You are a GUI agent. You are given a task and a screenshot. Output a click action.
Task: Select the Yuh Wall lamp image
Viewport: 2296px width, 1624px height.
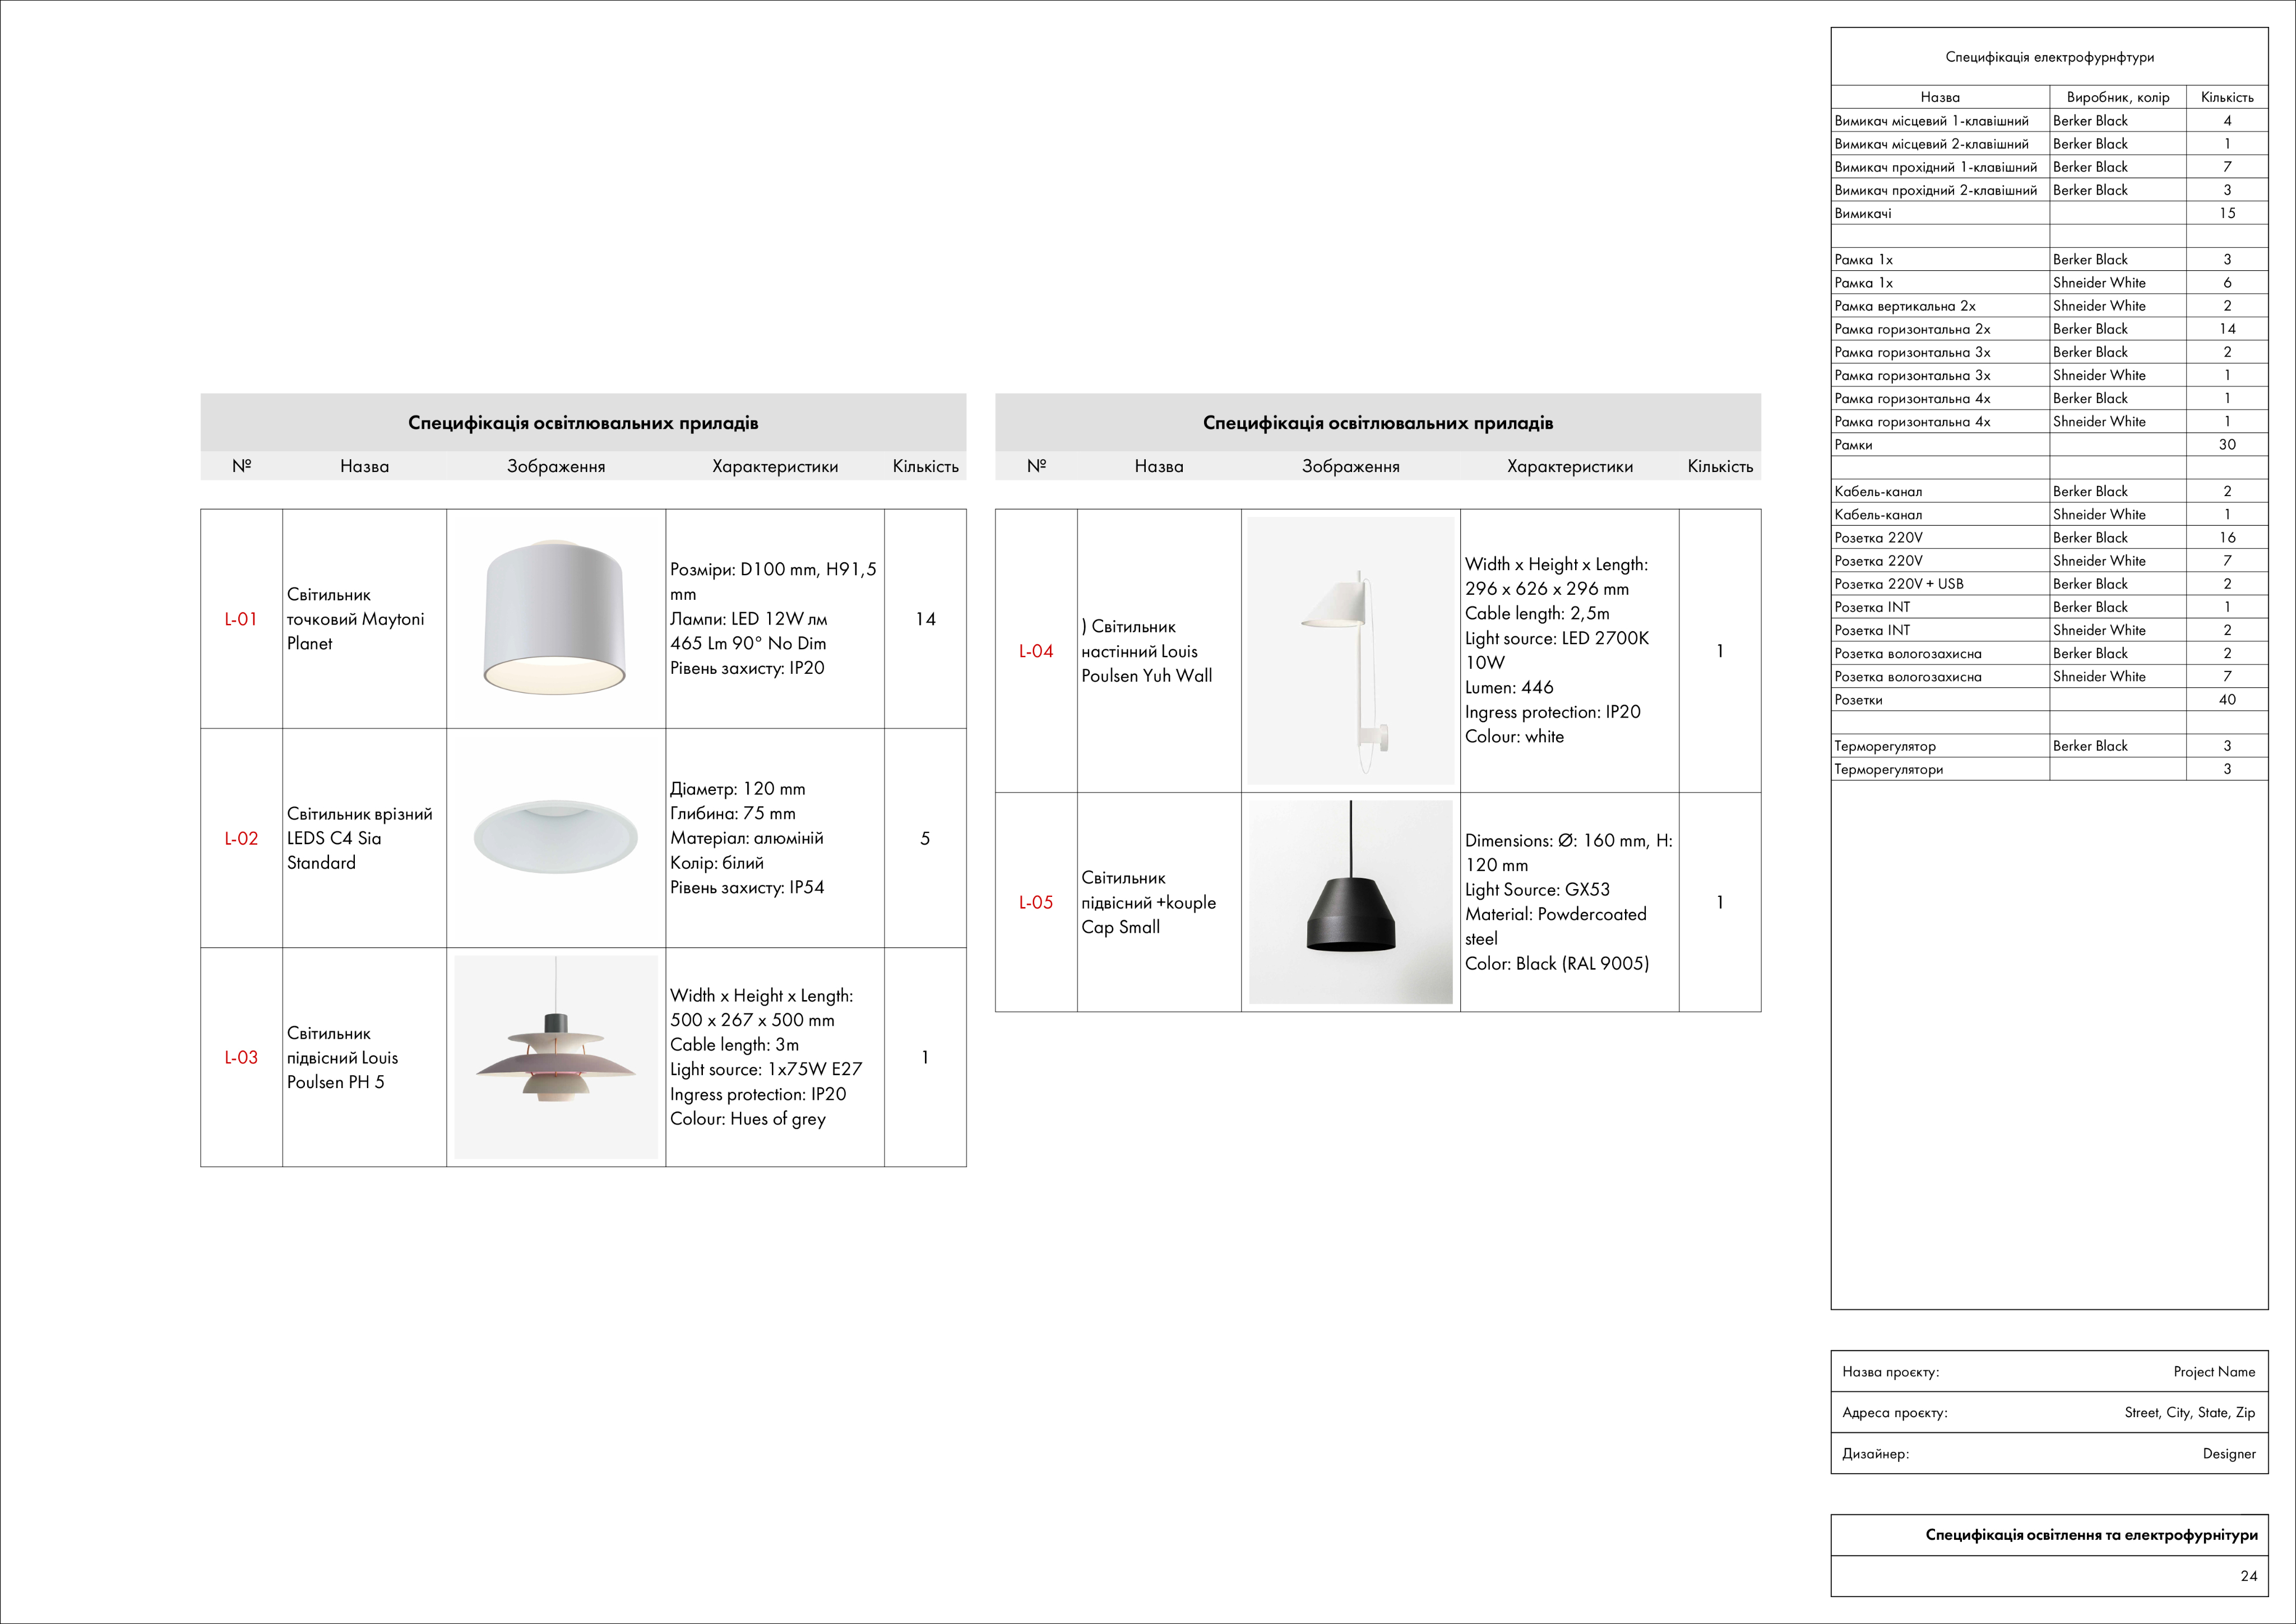[1350, 650]
